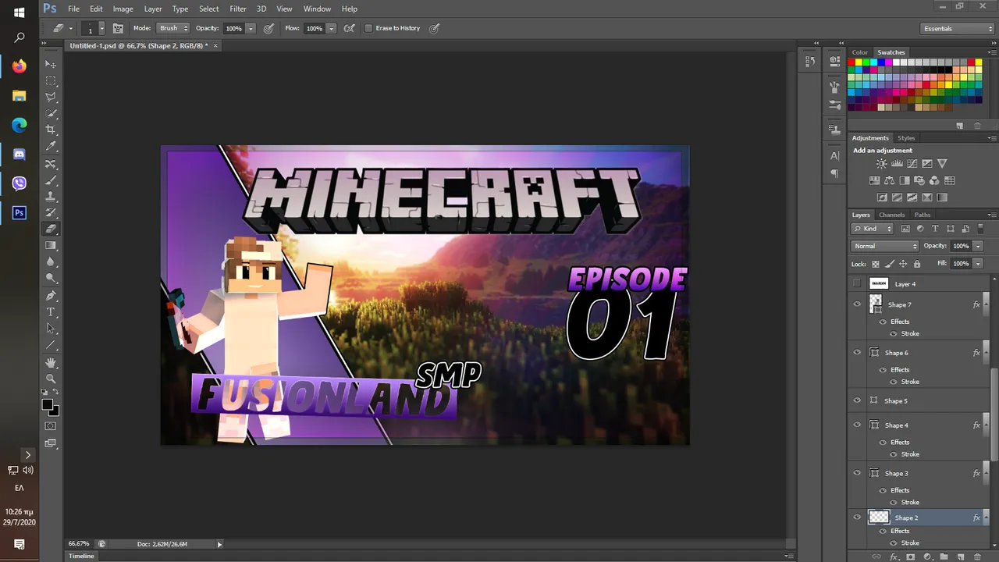Toggle Stroke effect visibility under Shape 7
The height and width of the screenshot is (562, 999).
[x=894, y=334]
